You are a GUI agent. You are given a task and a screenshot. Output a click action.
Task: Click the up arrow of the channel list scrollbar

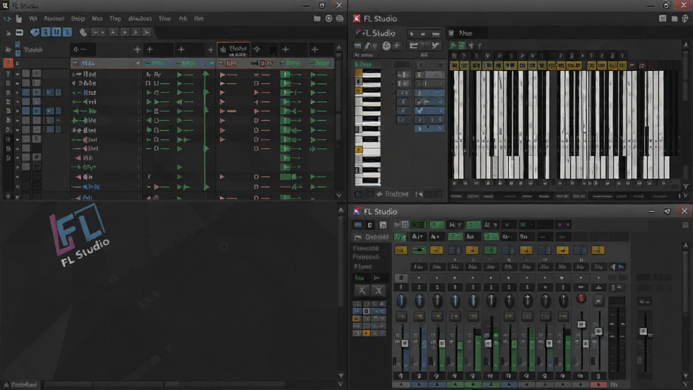(x=339, y=48)
